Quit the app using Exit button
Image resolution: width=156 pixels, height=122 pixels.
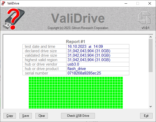146,116
